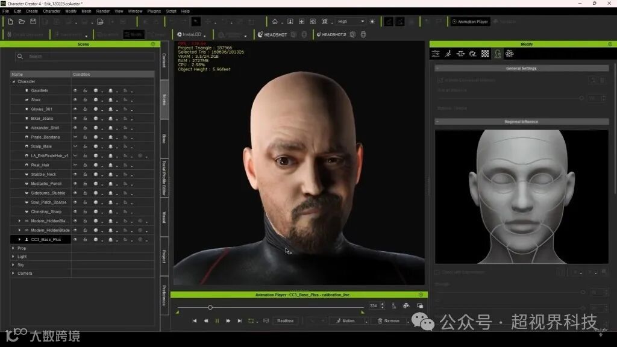Toggle the loop range icon in player controls

[251, 321]
